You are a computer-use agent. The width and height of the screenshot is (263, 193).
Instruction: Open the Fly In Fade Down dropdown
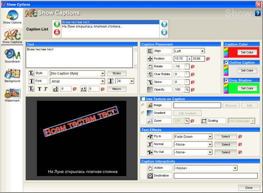pos(210,137)
